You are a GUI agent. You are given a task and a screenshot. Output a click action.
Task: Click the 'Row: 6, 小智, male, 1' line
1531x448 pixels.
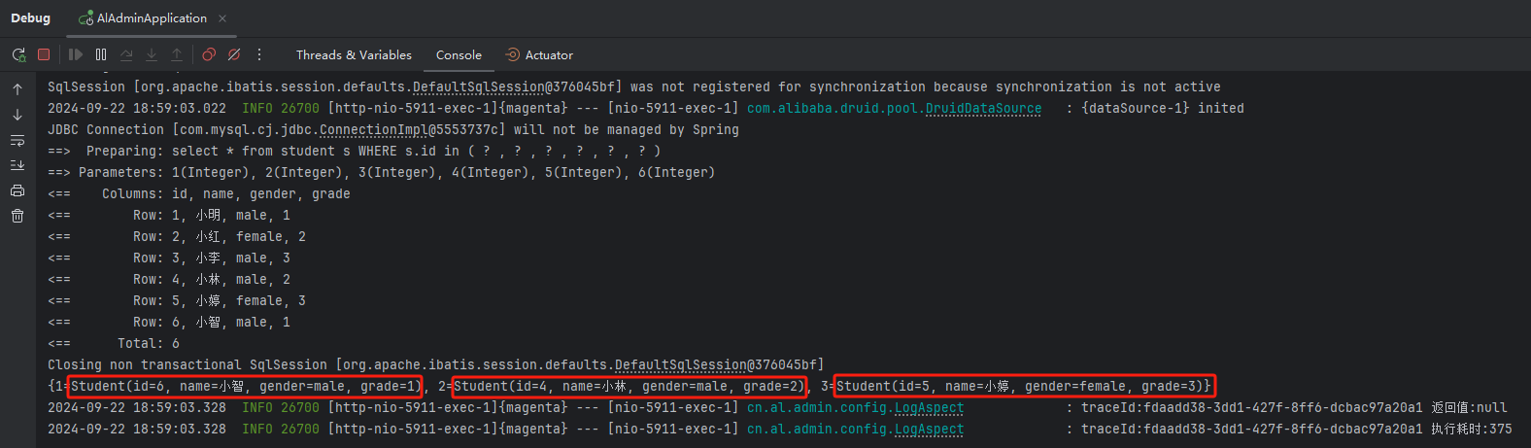coord(169,323)
